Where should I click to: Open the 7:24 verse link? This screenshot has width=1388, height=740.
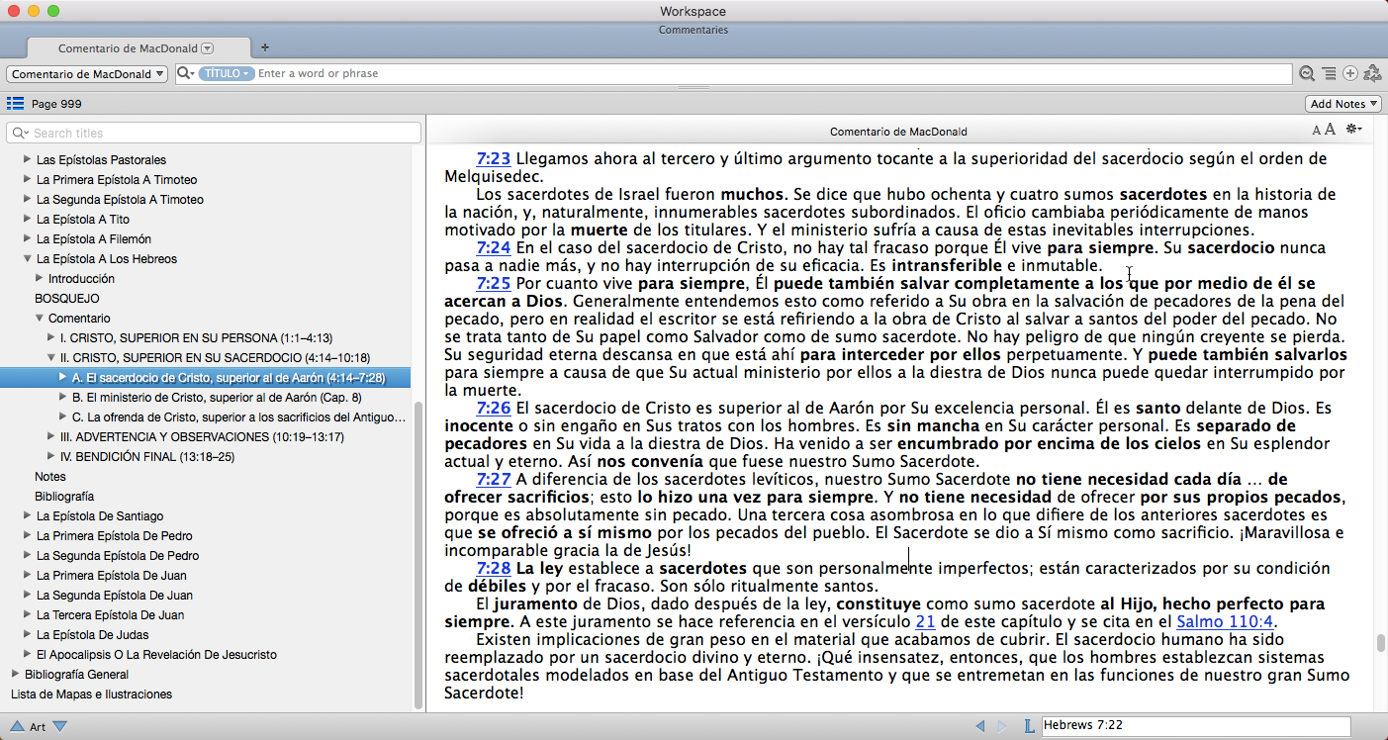(494, 247)
